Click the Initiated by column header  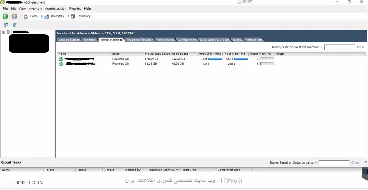click(x=134, y=170)
